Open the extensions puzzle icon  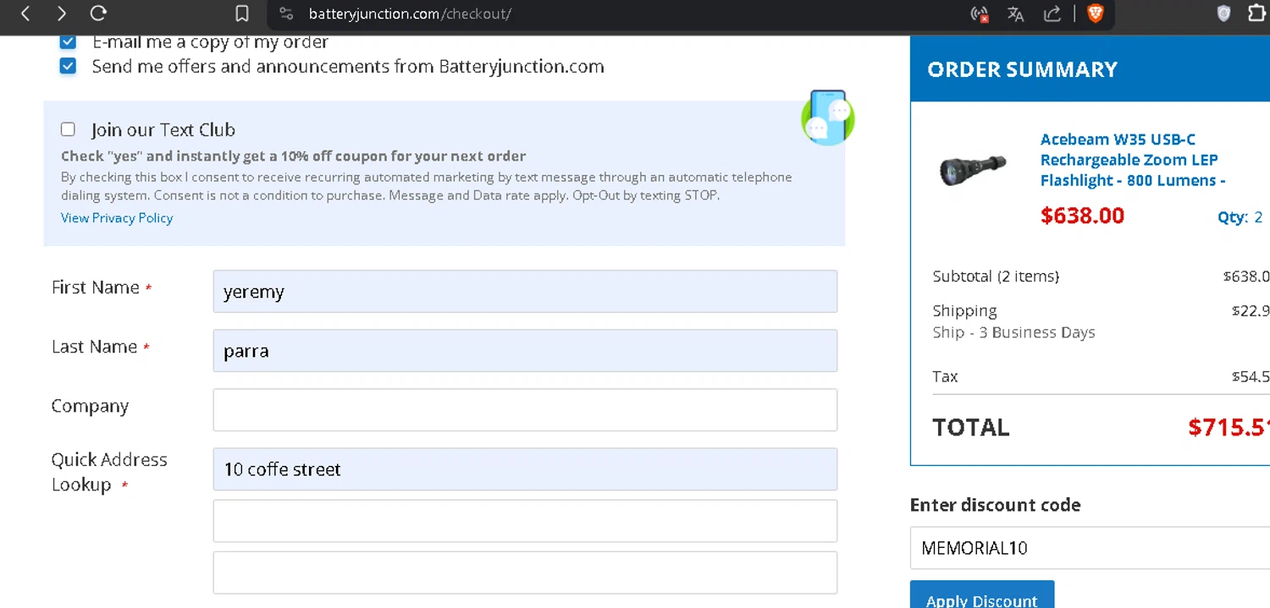point(1258,13)
